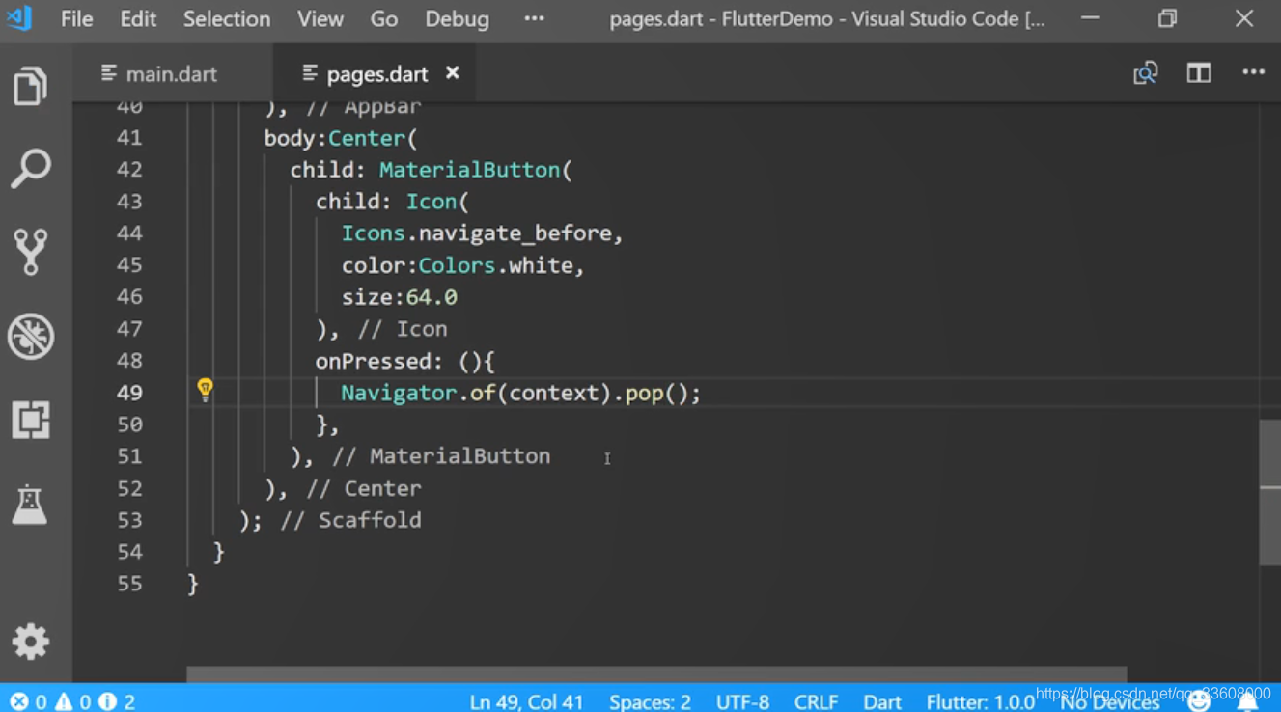Split the editor to the right

click(x=1199, y=73)
